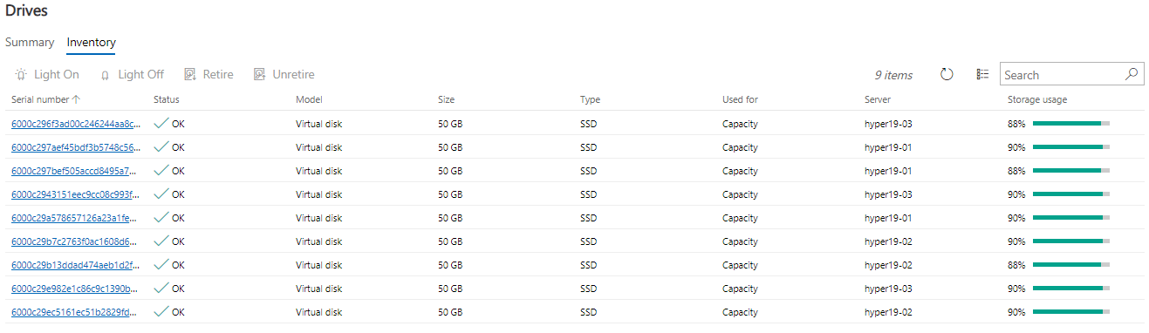Sort by the Size column header
The height and width of the screenshot is (333, 1149).
click(x=447, y=99)
